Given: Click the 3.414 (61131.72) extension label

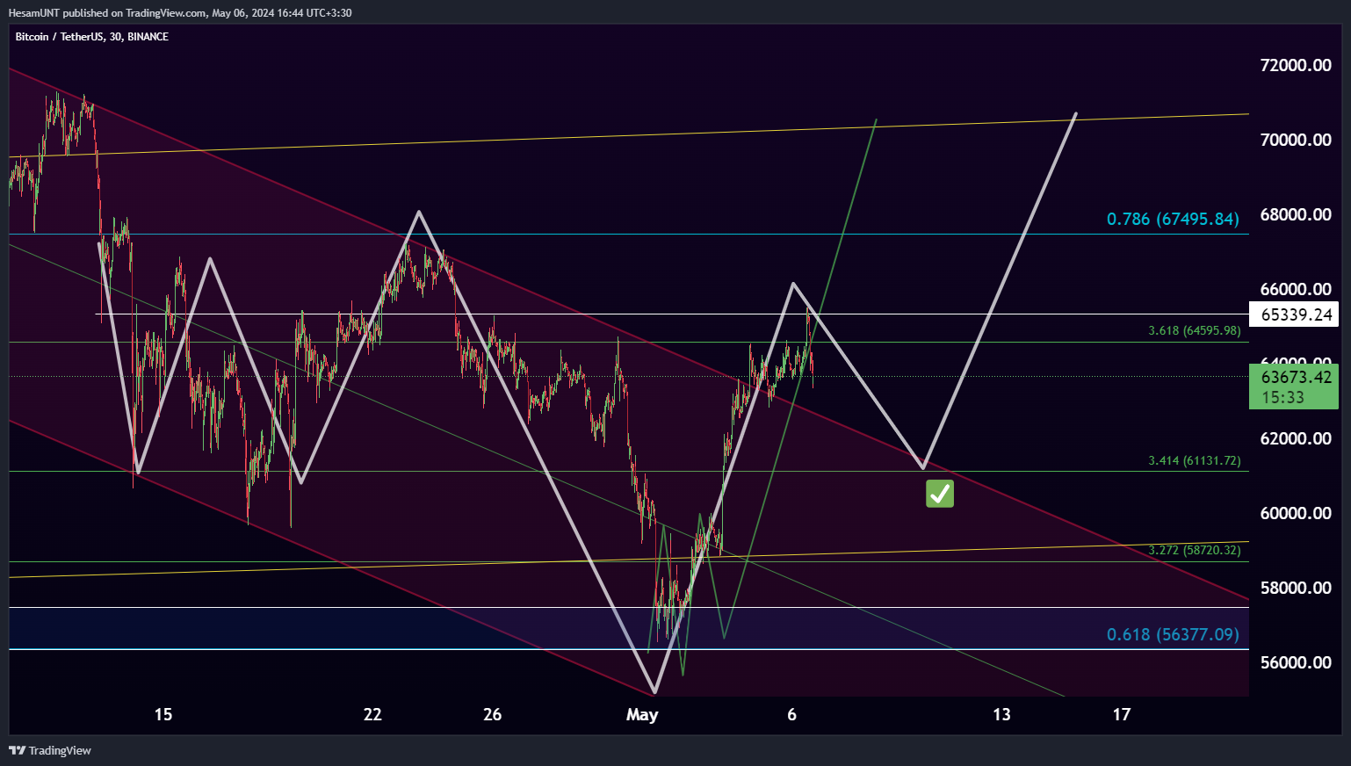Looking at the screenshot, I should 1195,460.
